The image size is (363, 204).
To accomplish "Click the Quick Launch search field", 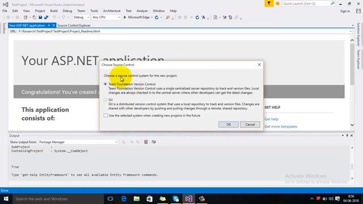I will pos(306,3).
